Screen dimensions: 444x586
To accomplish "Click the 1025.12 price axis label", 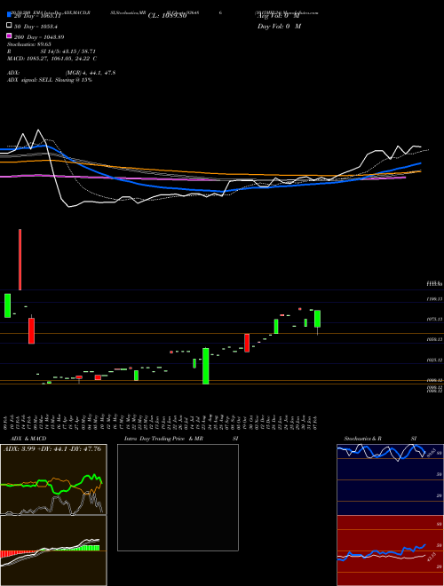I will [434, 360].
